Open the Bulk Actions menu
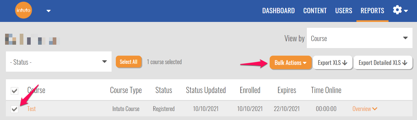 290,63
